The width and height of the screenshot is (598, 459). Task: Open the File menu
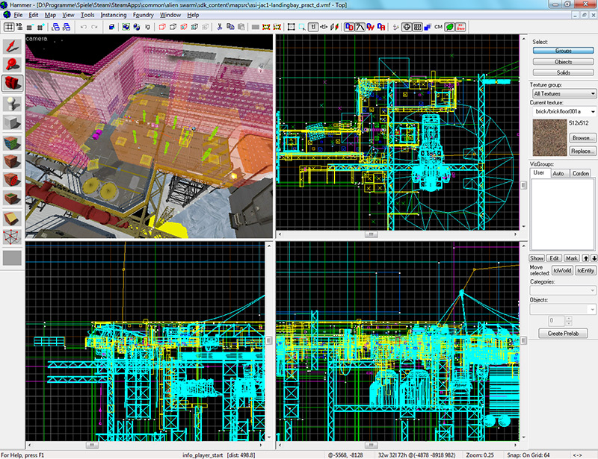click(x=18, y=15)
